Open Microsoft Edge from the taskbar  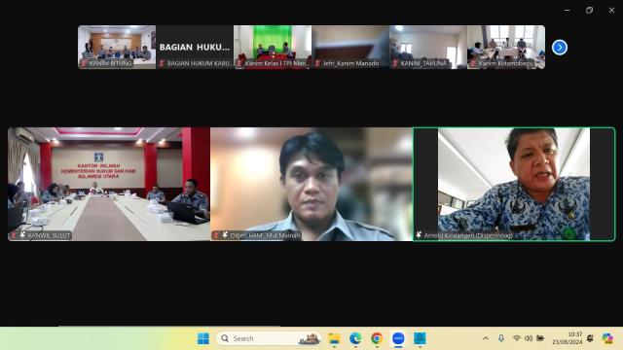355,338
